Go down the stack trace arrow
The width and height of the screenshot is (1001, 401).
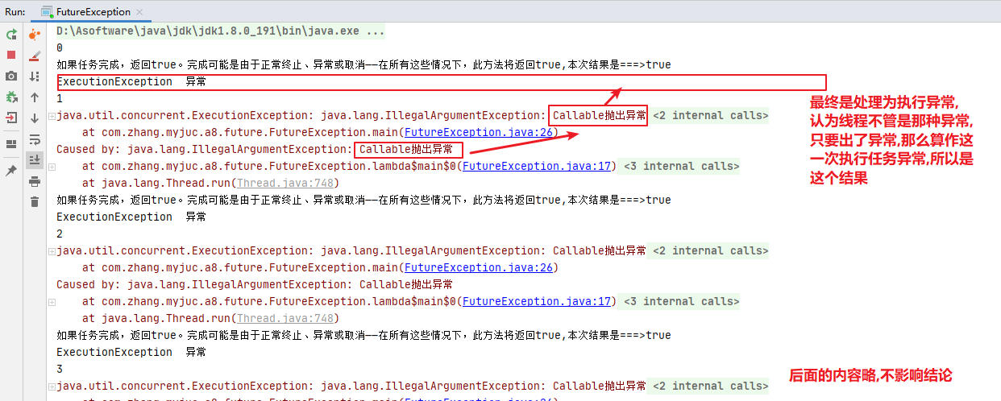pyautogui.click(x=34, y=118)
